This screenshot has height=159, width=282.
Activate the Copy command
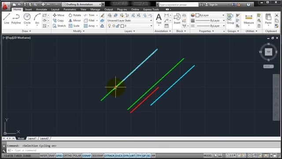pyautogui.click(x=59, y=21)
